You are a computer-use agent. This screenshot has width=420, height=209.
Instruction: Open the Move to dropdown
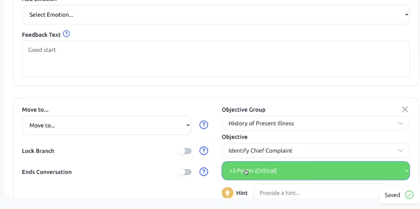pyautogui.click(x=106, y=125)
